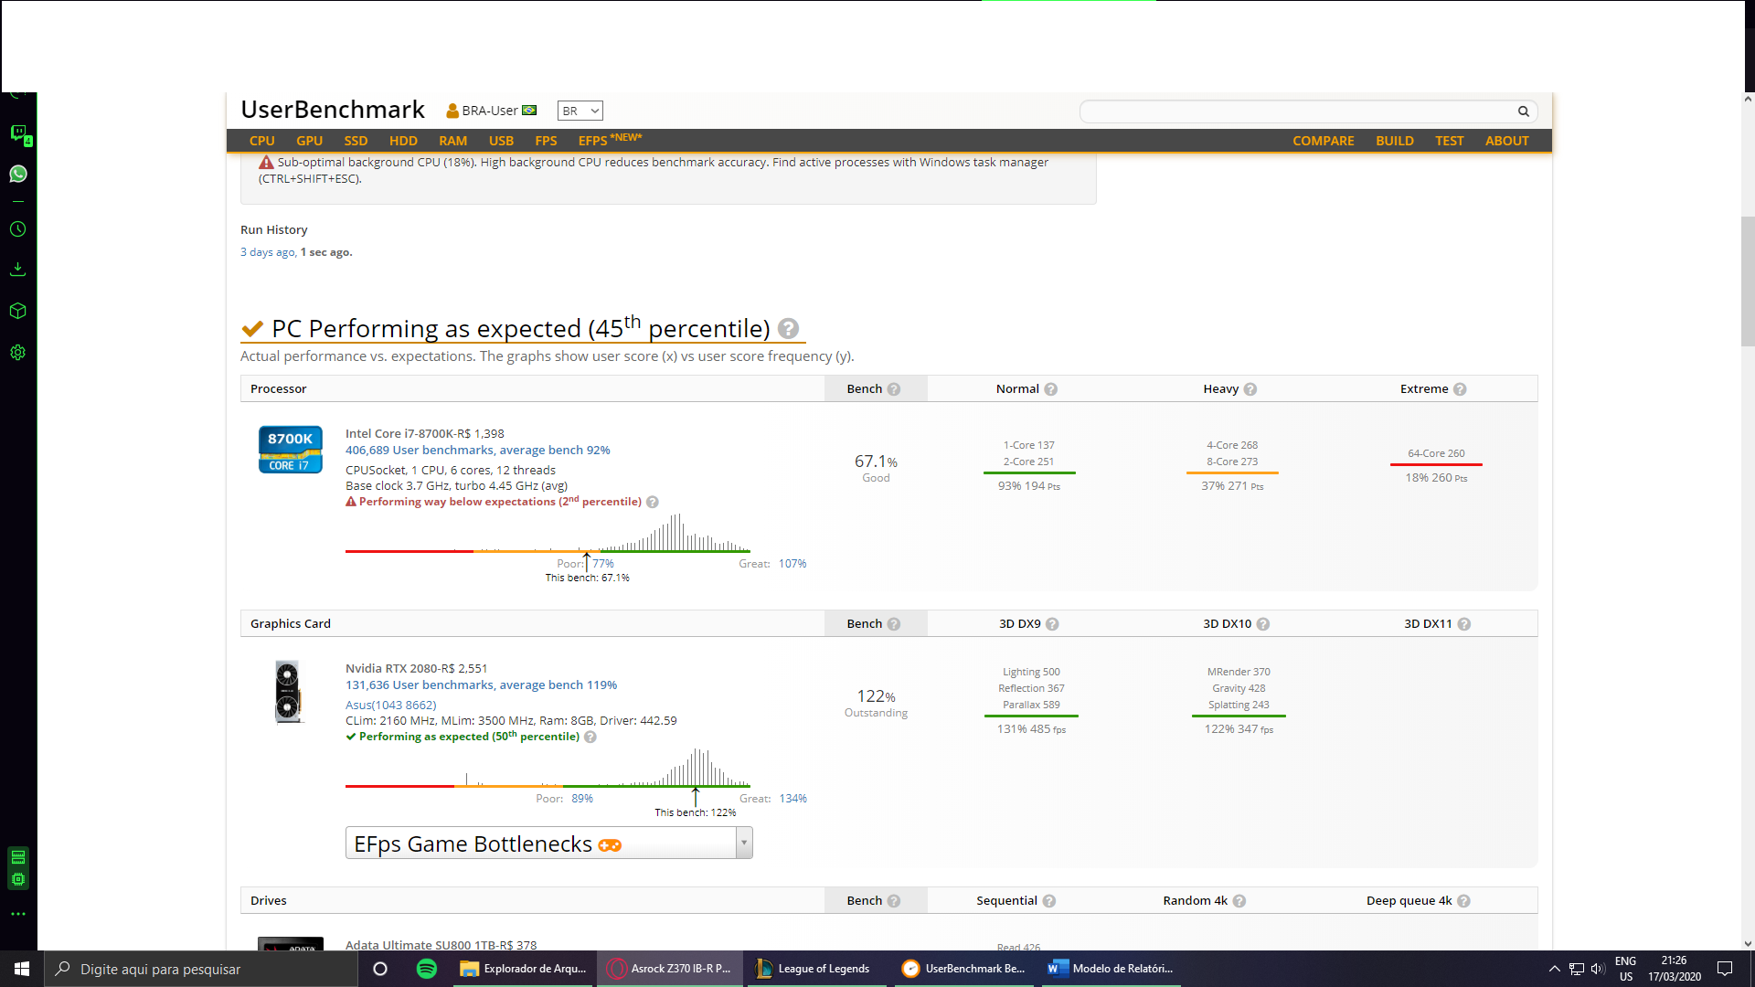Screen dimensions: 1755x987
Task: Show hidden system tray icons chevron
Action: (x=1554, y=969)
